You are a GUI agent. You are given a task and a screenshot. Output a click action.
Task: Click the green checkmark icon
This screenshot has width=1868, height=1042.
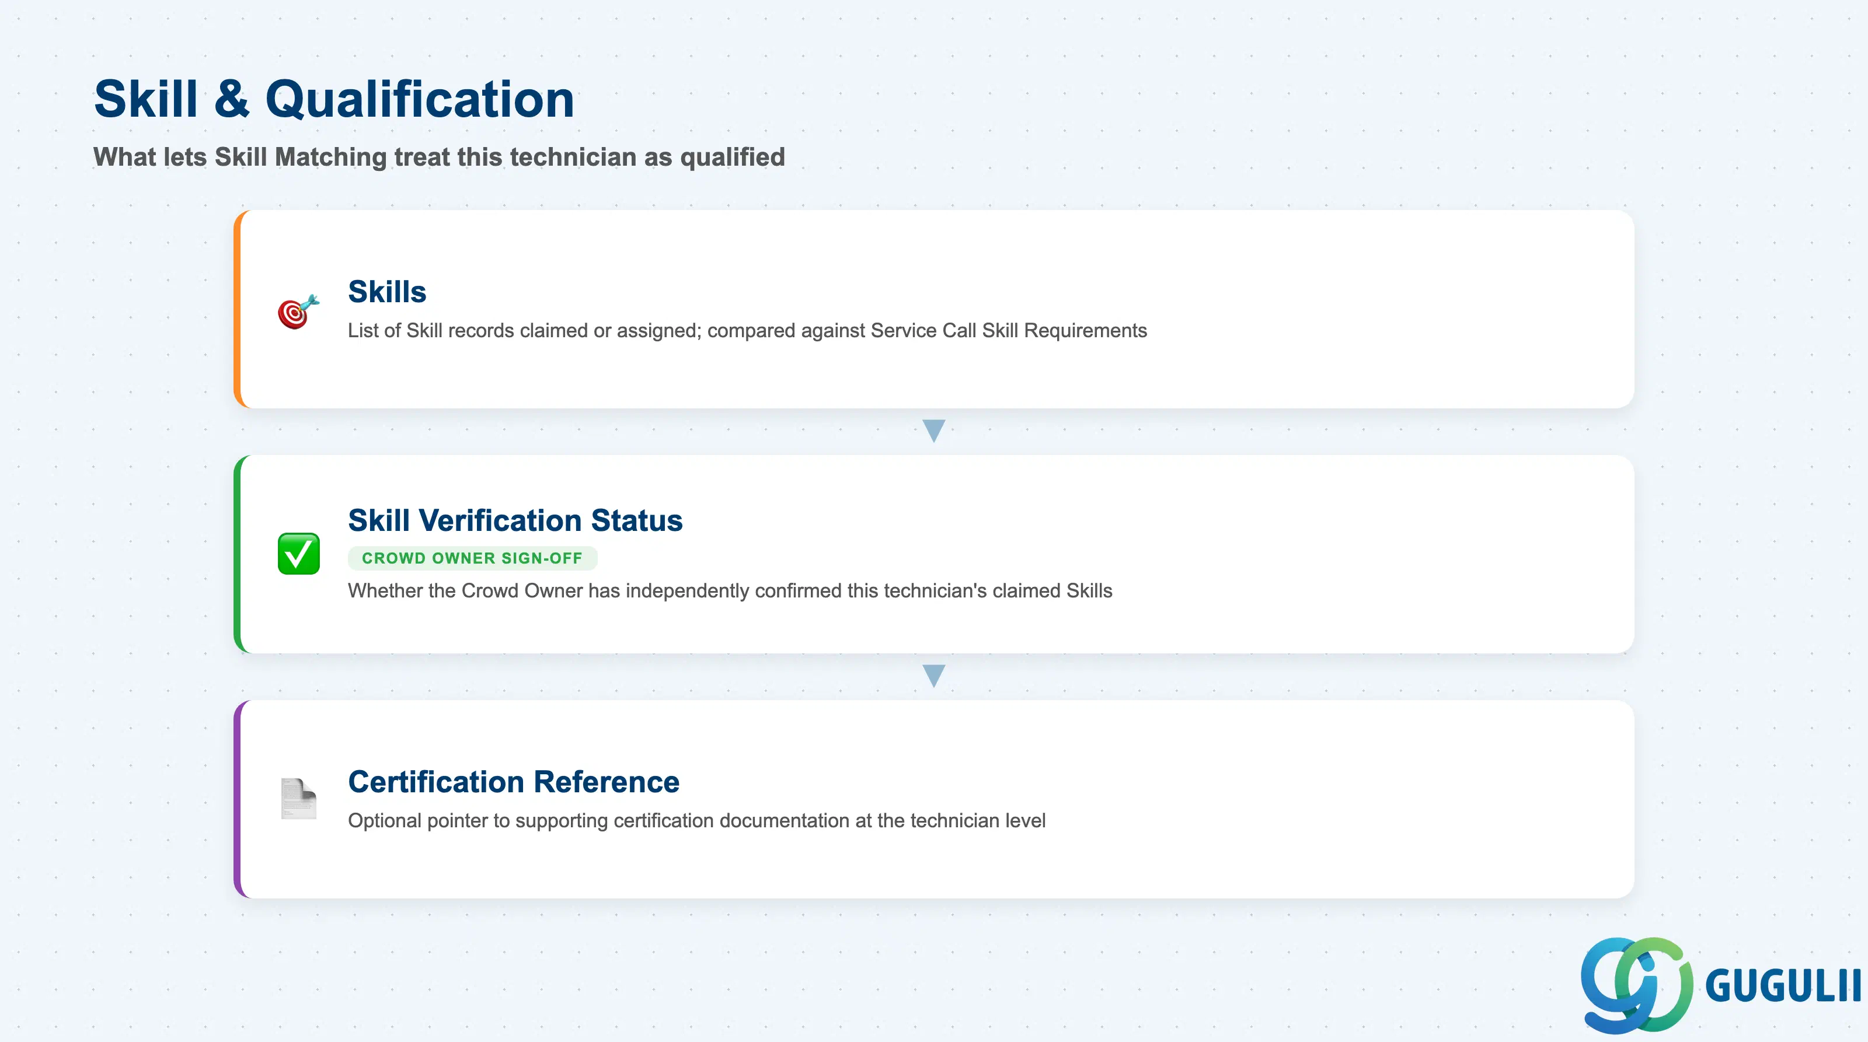(x=299, y=554)
